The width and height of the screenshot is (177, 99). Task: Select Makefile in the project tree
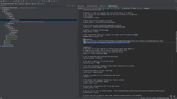click(x=8, y=43)
